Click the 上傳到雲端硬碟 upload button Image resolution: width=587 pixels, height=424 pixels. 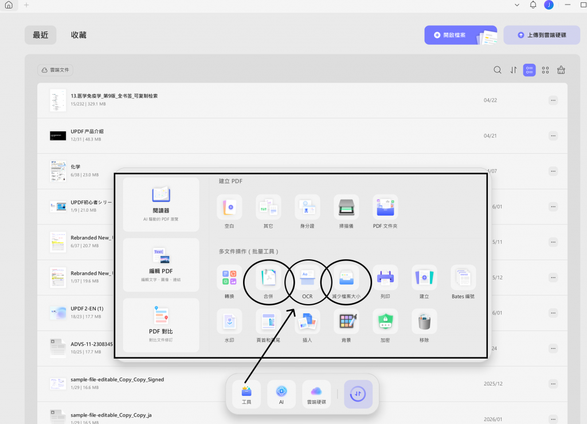pos(542,35)
